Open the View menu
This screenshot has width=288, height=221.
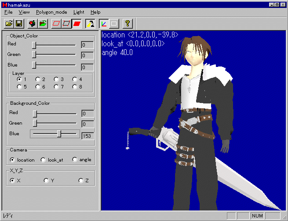(24, 12)
